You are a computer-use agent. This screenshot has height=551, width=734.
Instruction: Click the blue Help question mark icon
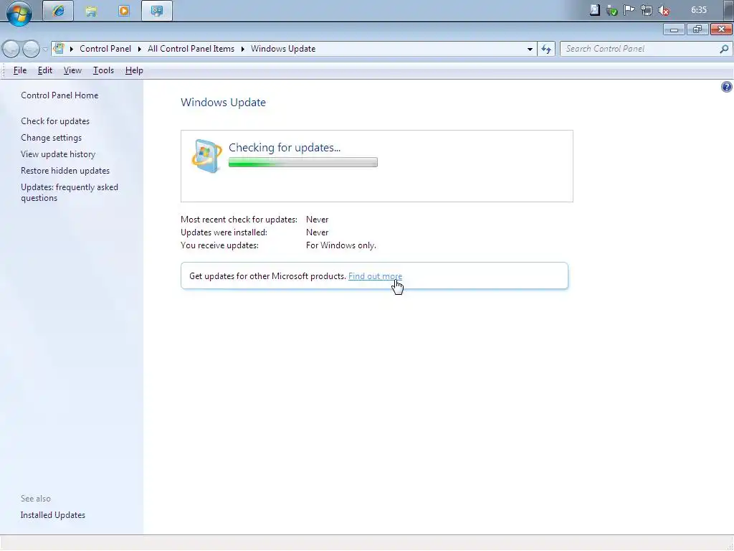726,87
